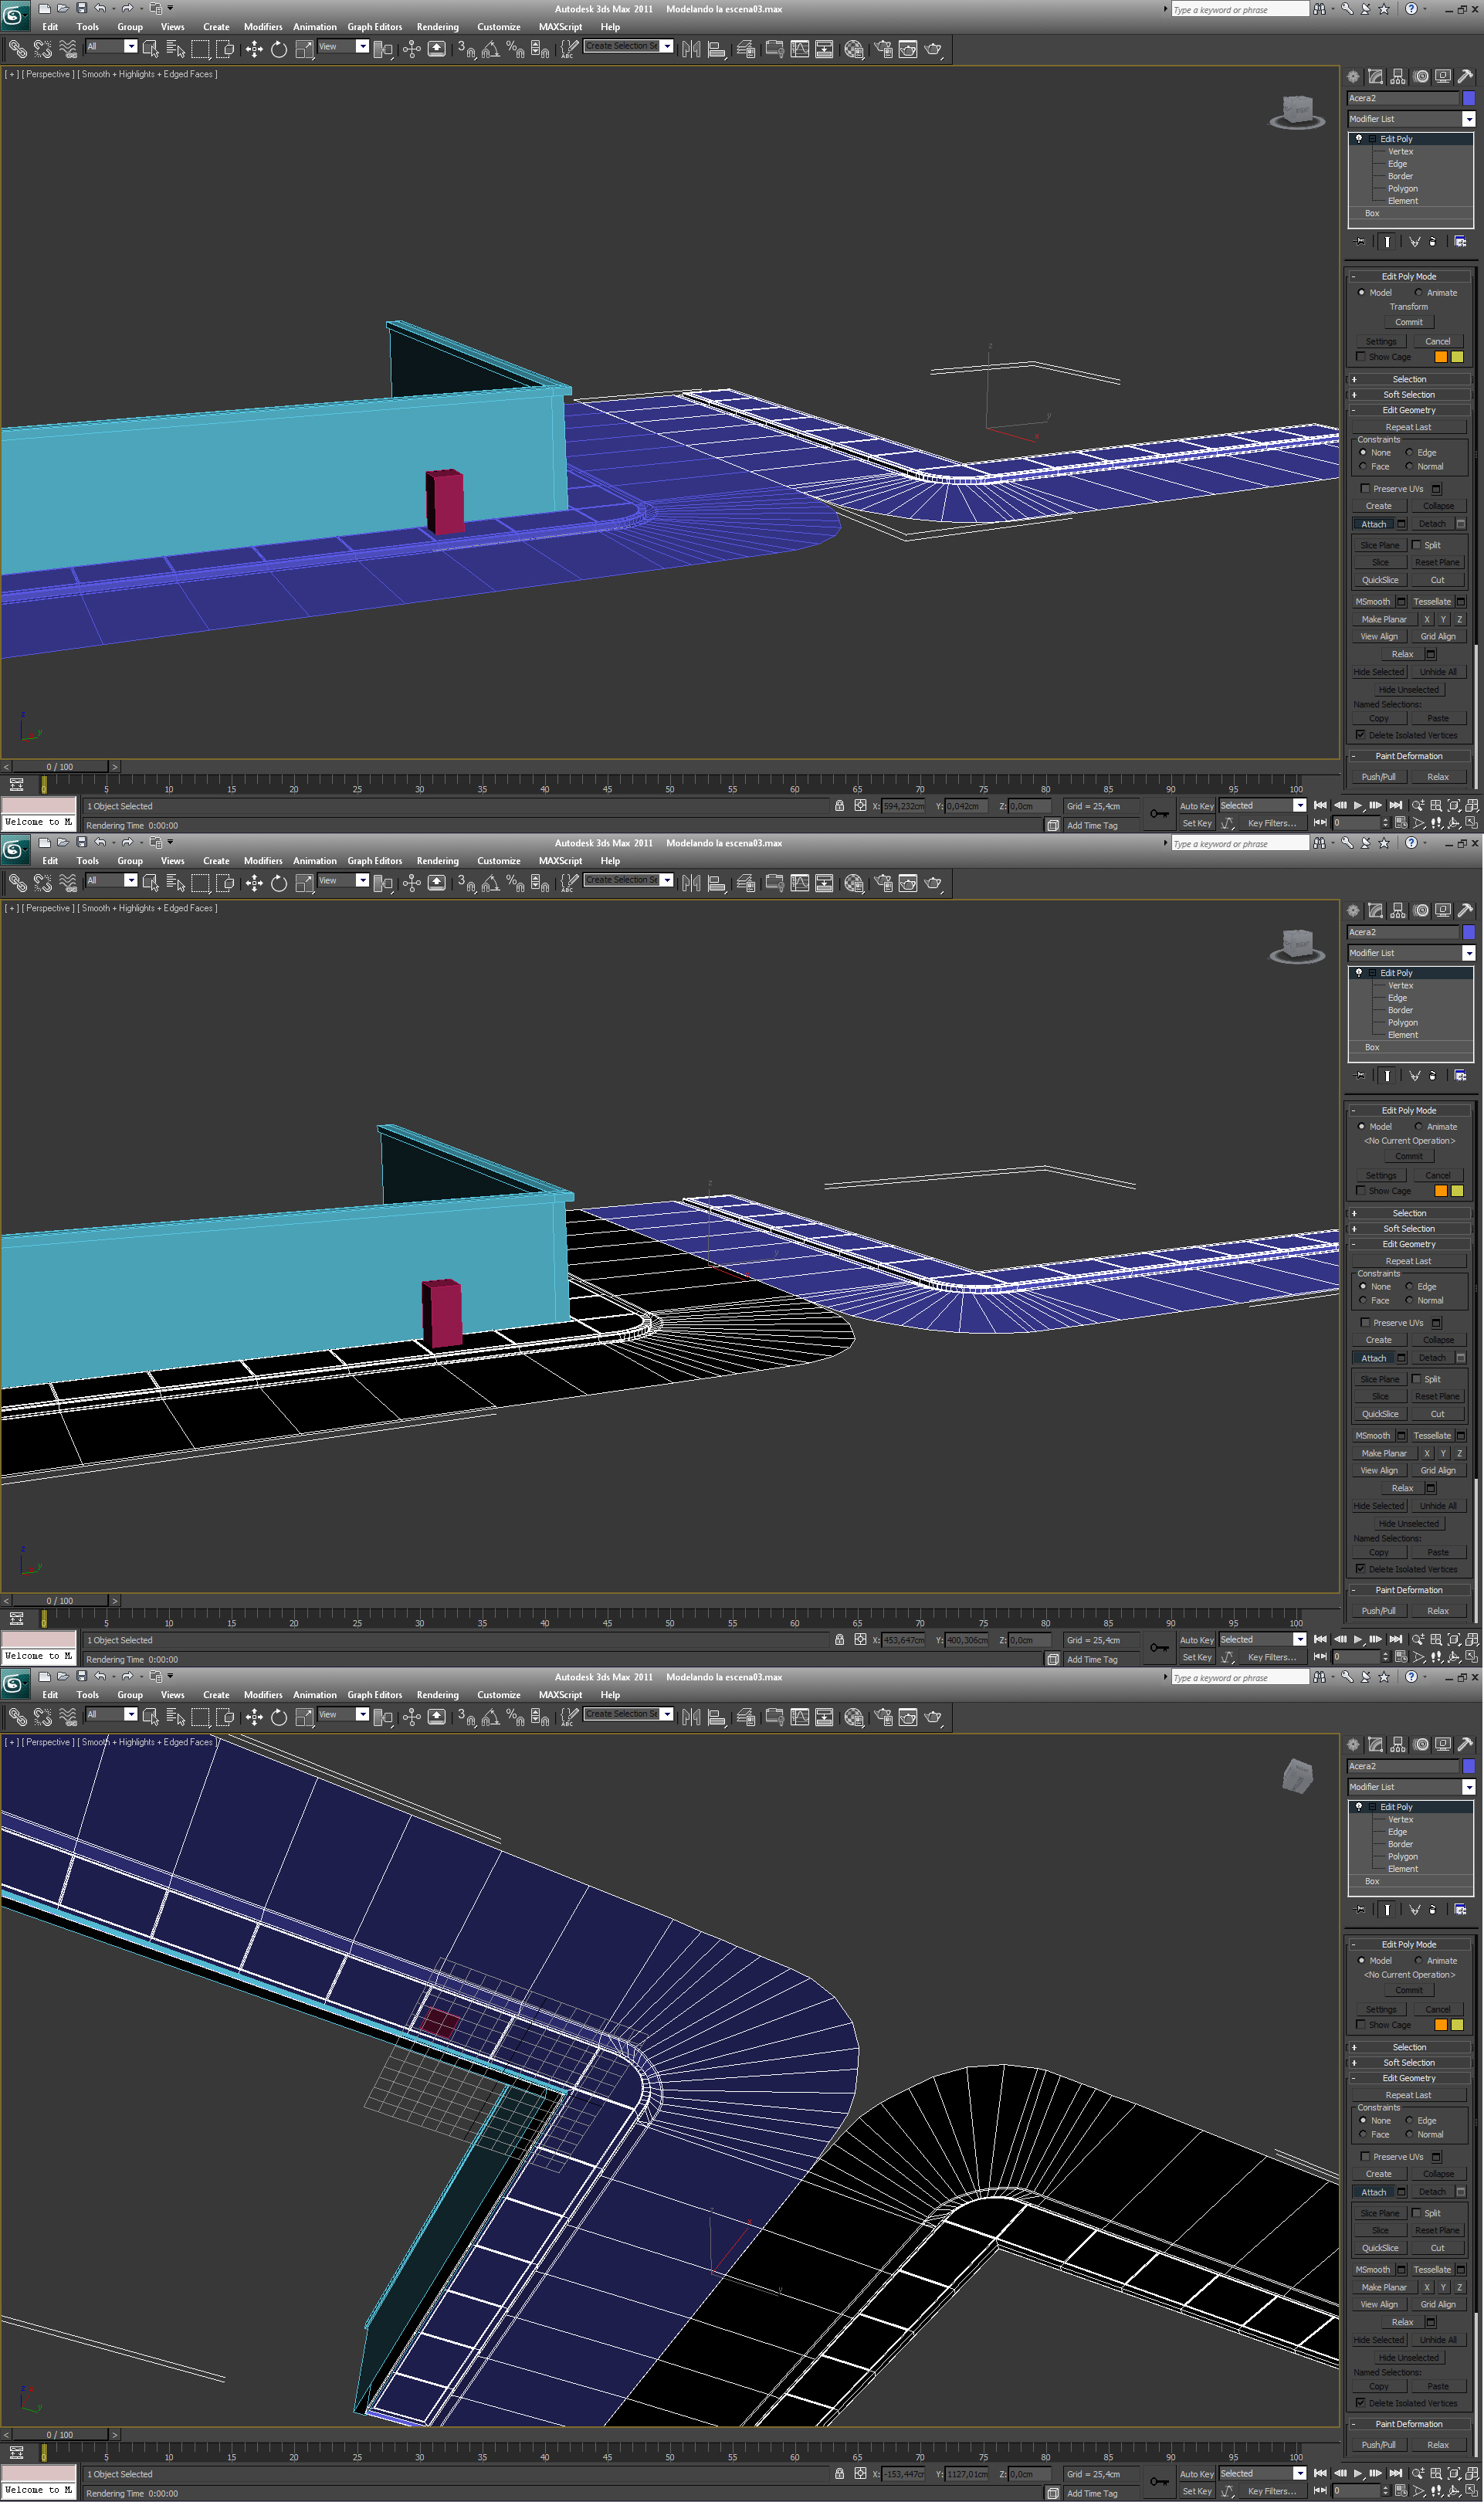Toggle the Selection Lock icon in topmost status bar

[839, 806]
